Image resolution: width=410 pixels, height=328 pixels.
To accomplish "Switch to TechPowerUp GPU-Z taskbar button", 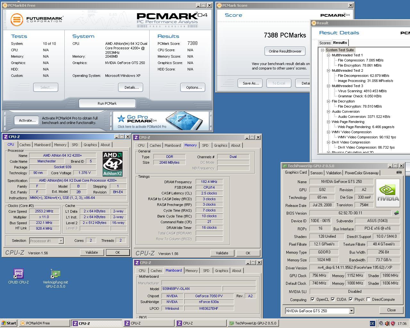I will pos(253,323).
